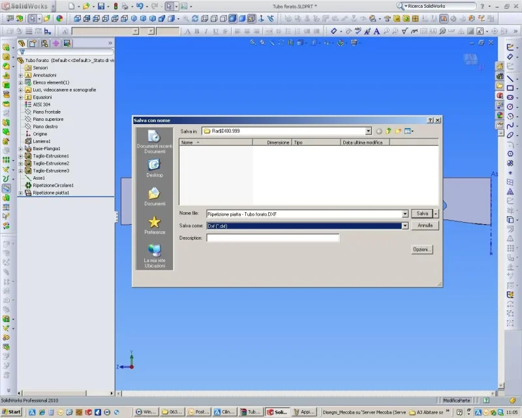Open Documenti recenti in places bar

(155, 142)
